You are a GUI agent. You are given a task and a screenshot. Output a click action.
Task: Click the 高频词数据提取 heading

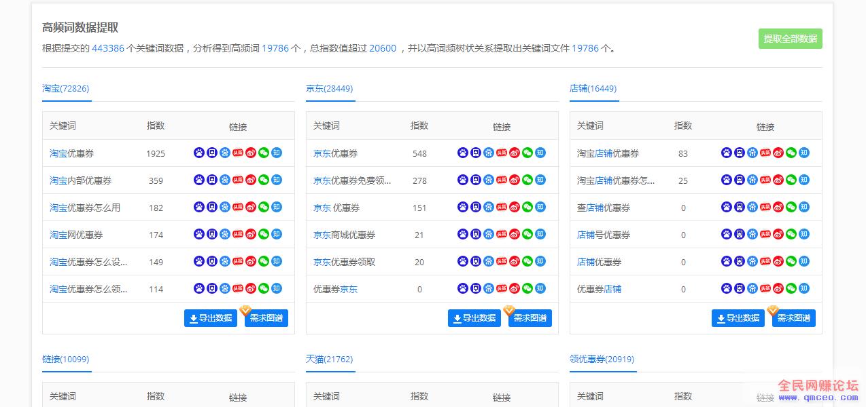pos(80,28)
